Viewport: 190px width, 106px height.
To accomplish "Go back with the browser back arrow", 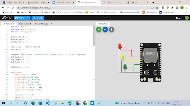I will point(3,8).
